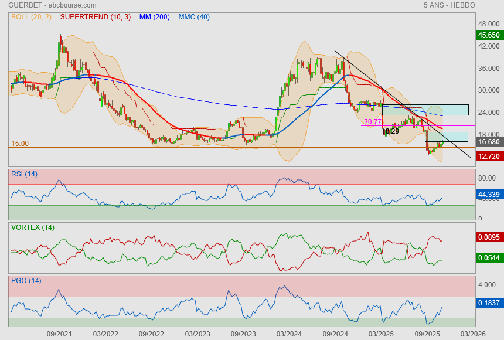Select the green 16.680 price tag

(489, 142)
